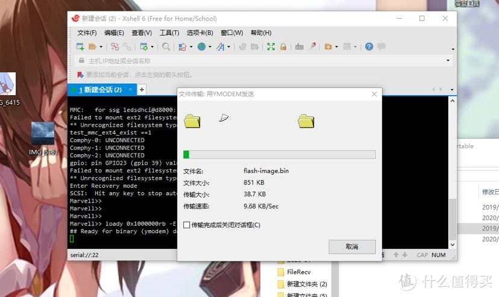Open the toolbar overflow options arrow
The image size is (499, 297).
[453, 49]
